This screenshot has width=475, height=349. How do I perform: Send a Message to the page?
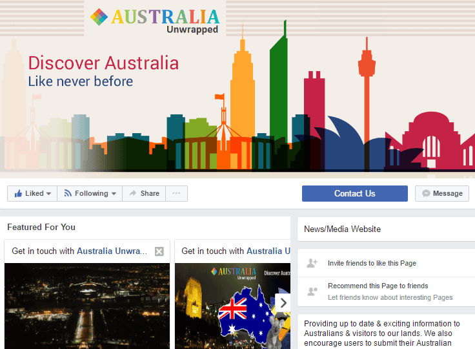442,193
